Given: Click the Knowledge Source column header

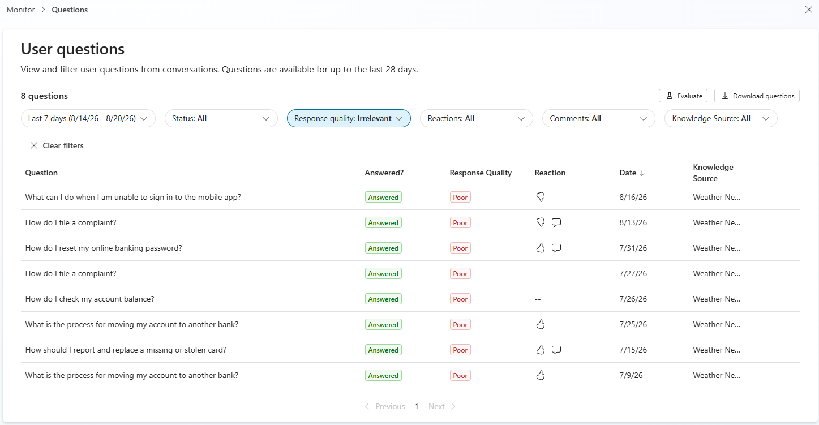Looking at the screenshot, I should tap(713, 173).
